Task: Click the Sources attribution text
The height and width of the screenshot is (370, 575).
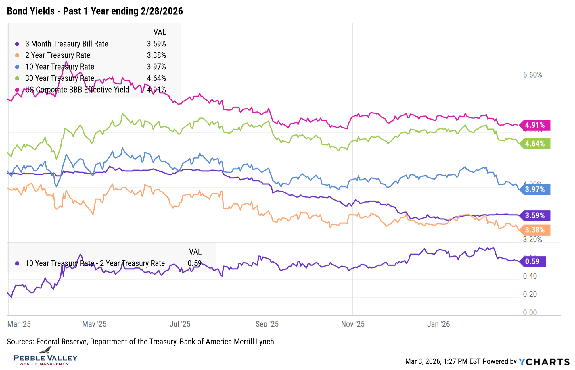Action: coord(140,342)
